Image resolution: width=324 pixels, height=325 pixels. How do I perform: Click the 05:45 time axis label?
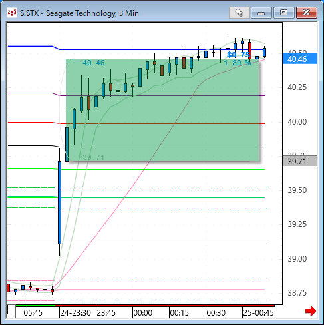click(33, 313)
